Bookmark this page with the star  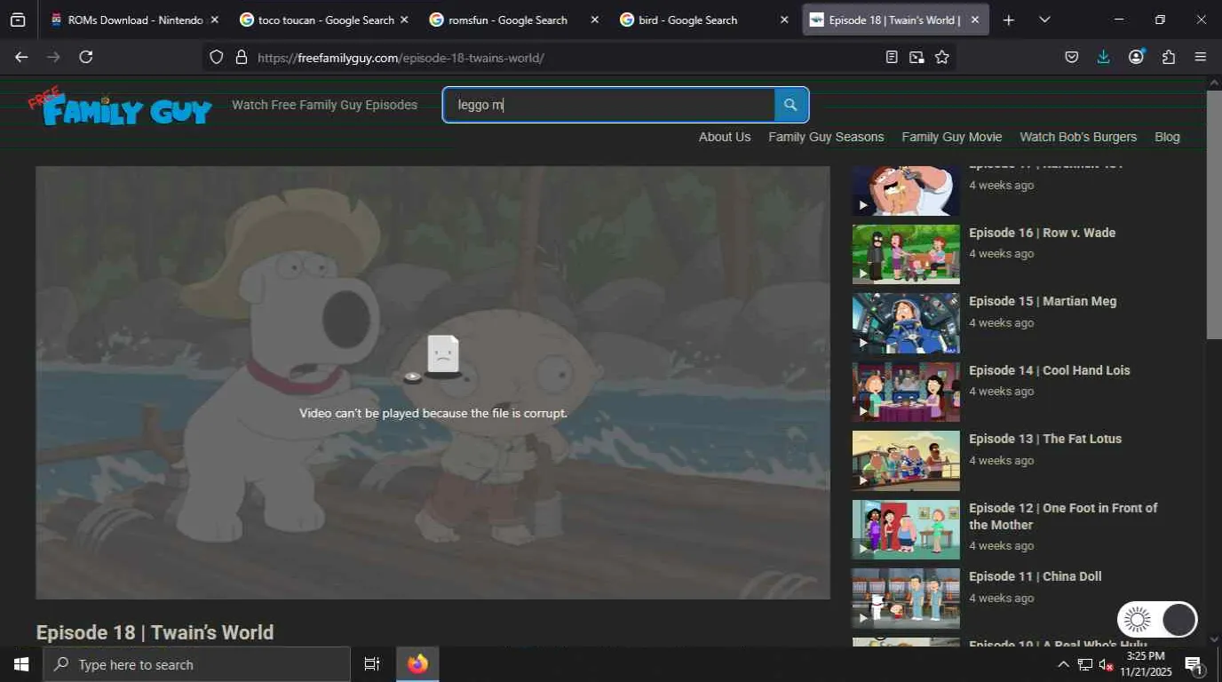[x=942, y=57]
